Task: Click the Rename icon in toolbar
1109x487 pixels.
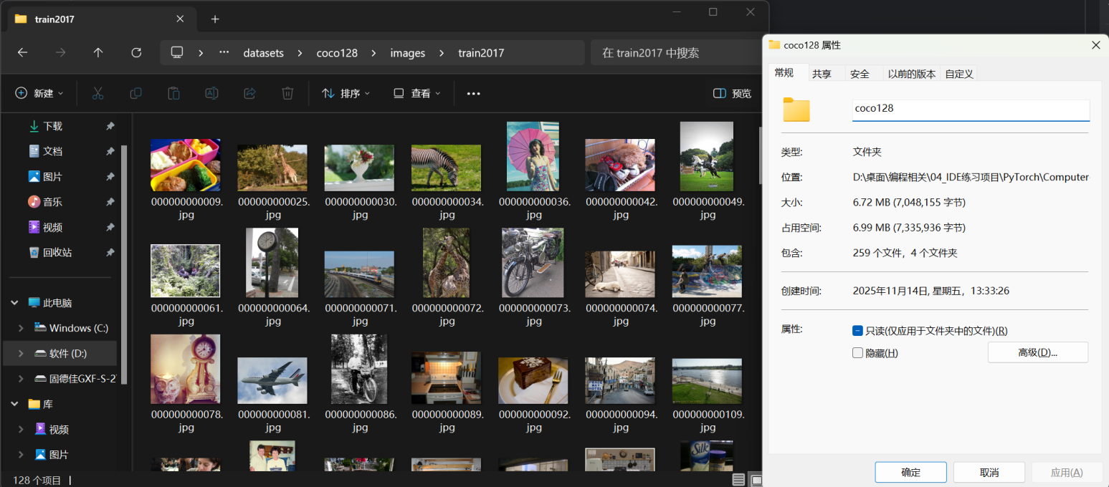Action: (211, 93)
